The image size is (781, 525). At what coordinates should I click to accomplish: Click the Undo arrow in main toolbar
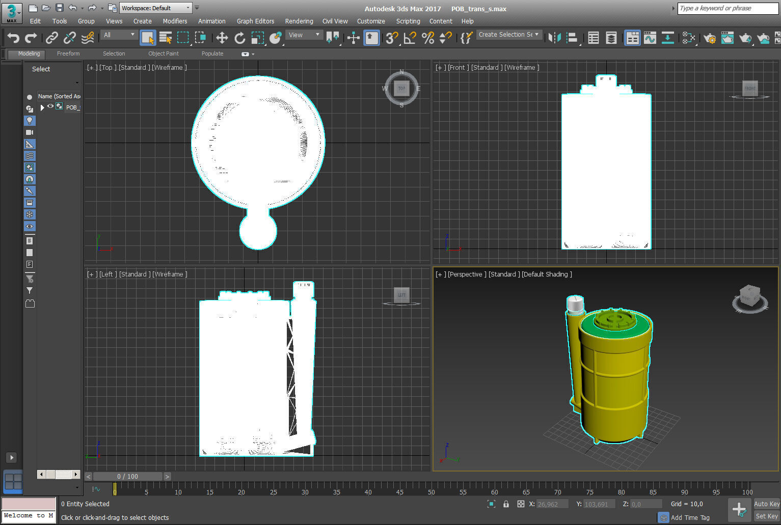pos(13,38)
